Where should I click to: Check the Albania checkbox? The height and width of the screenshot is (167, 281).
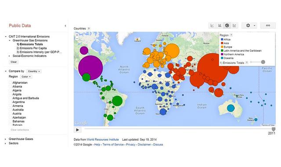[10, 86]
